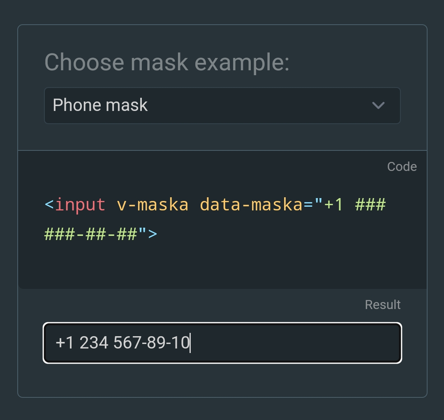Click the '###-##-##' part of the code
The image size is (444, 420).
(90, 234)
